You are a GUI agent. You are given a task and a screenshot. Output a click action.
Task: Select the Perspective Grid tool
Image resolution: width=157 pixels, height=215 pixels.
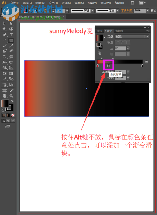(x=11, y=68)
